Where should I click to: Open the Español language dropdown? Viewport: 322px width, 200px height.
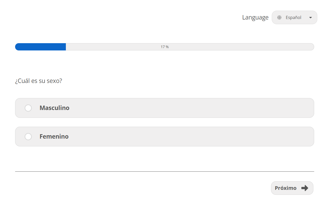click(x=294, y=17)
